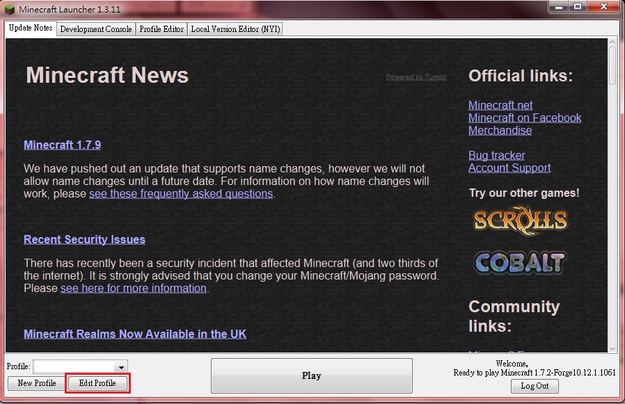The image size is (625, 404).
Task: Click the news scrollbar down arrow
Action: pos(612,348)
